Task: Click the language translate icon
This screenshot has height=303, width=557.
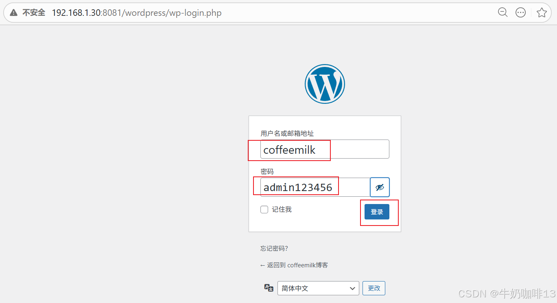Action: (269, 288)
